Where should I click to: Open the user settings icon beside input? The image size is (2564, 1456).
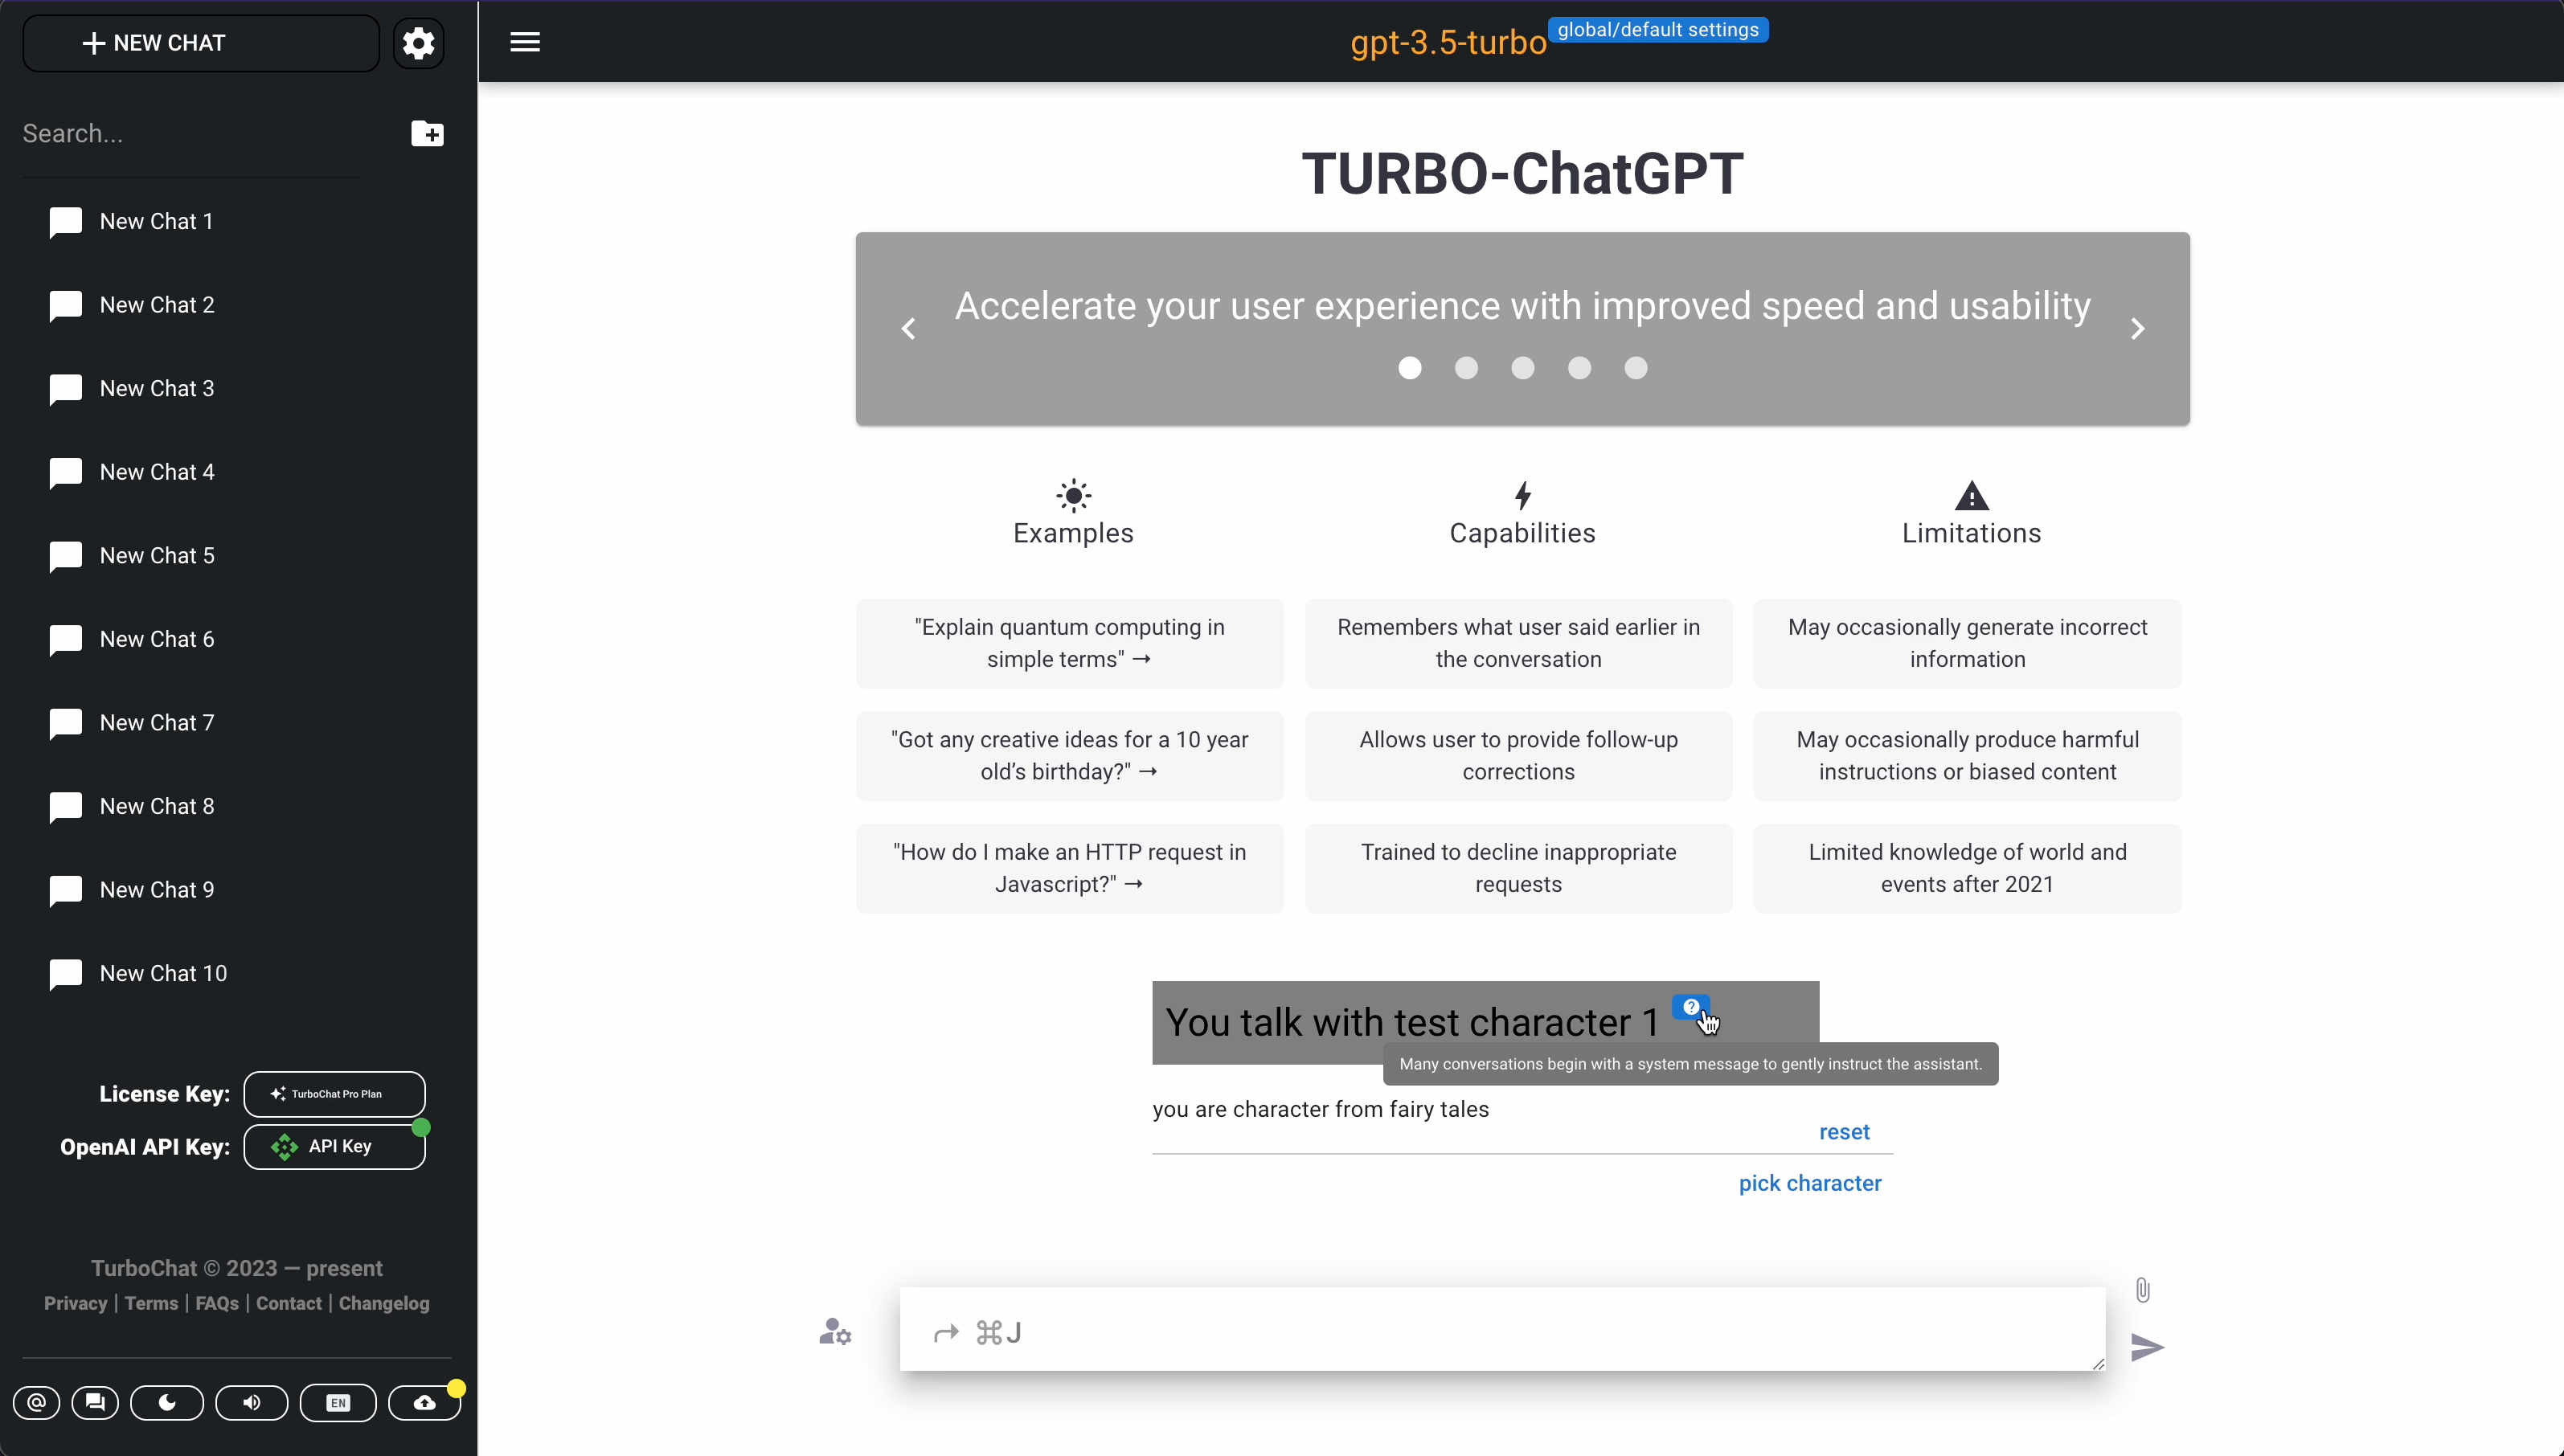click(x=835, y=1332)
